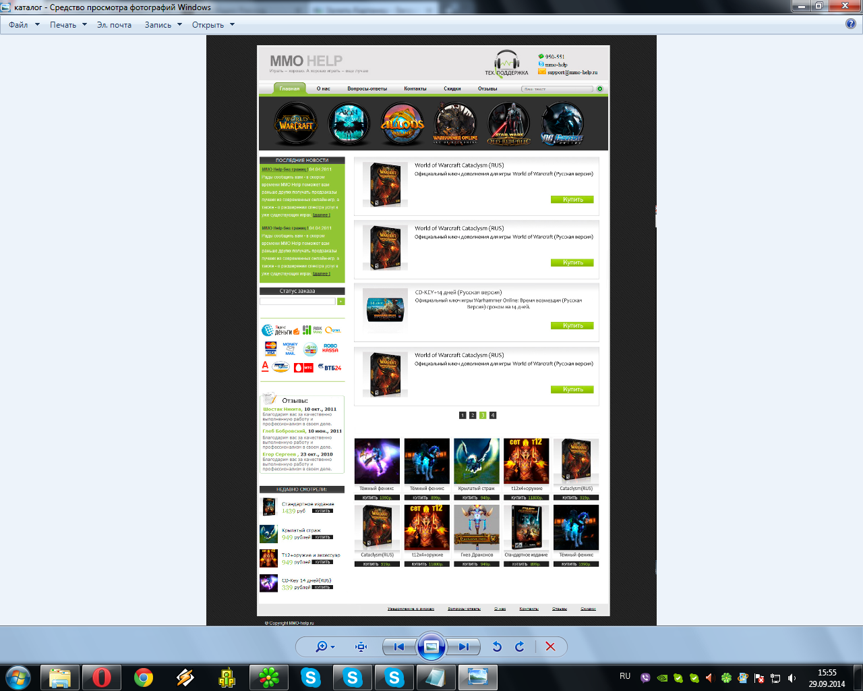This screenshot has height=691, width=863.
Task: Click the MMO HELP logo in the picture
Action: [x=306, y=61]
